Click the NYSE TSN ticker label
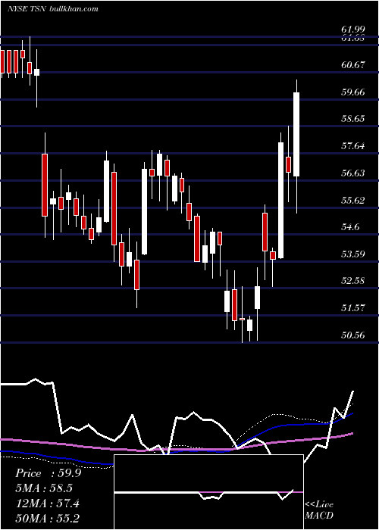 (27, 8)
